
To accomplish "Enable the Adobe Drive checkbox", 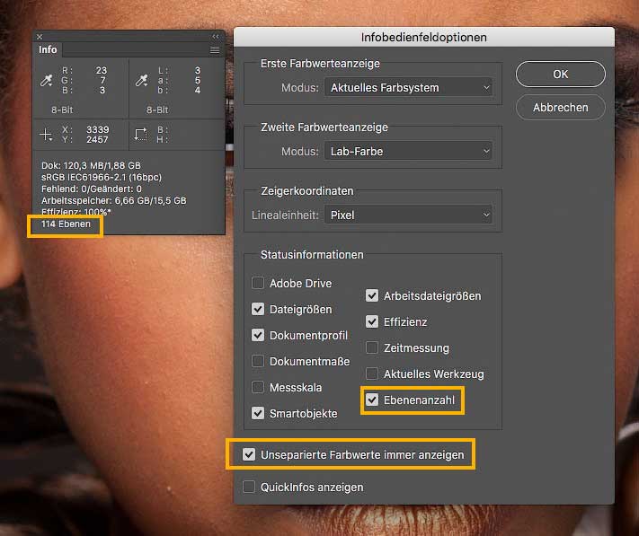I will point(258,283).
